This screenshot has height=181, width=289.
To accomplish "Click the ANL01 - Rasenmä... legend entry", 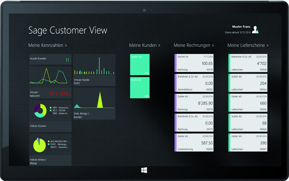I will (x=58, y=147).
